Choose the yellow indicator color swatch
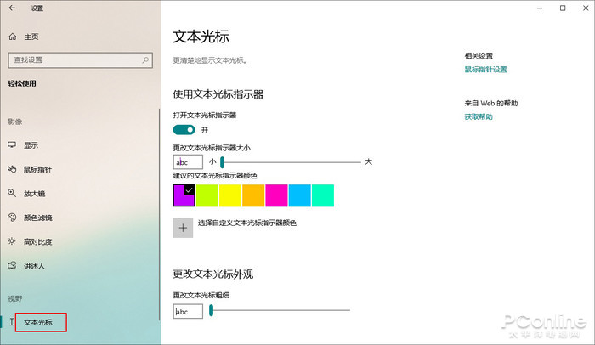 [x=229, y=195]
